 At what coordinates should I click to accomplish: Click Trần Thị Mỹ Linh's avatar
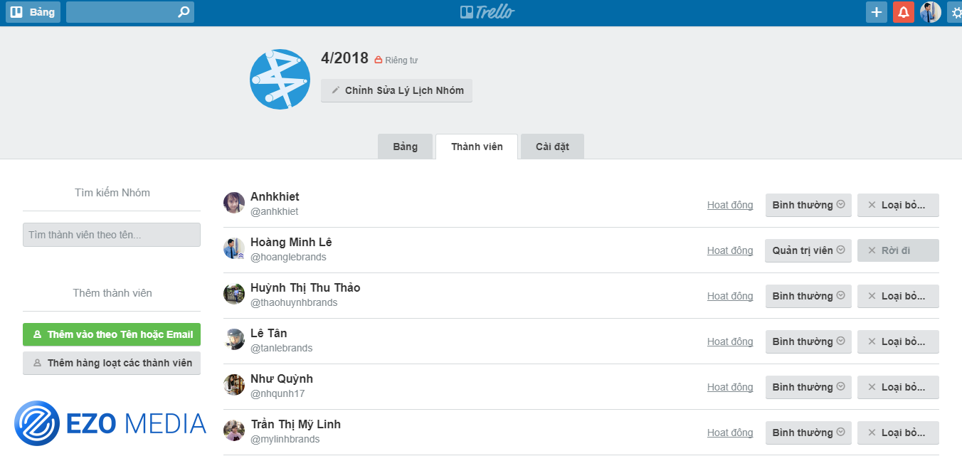pos(234,430)
